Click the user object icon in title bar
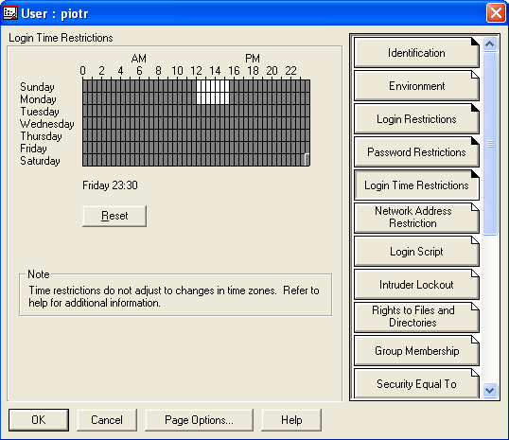Screen dimensions: 509x440 point(10,13)
